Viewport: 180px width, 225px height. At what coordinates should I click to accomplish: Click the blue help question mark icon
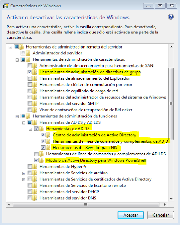click(x=171, y=17)
